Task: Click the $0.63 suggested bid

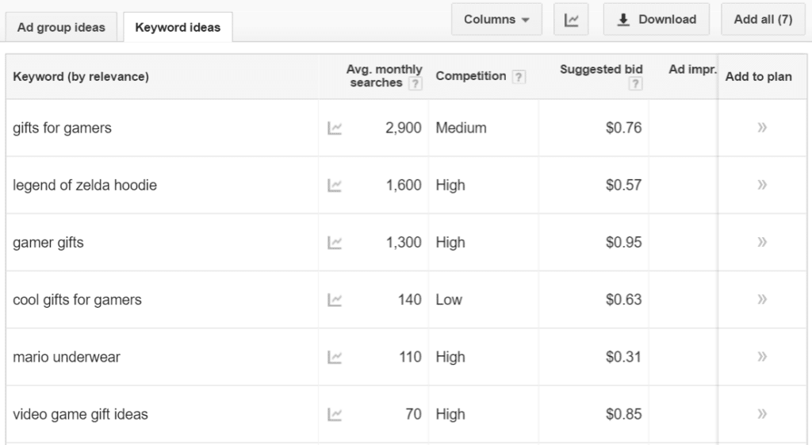Action: [x=623, y=300]
